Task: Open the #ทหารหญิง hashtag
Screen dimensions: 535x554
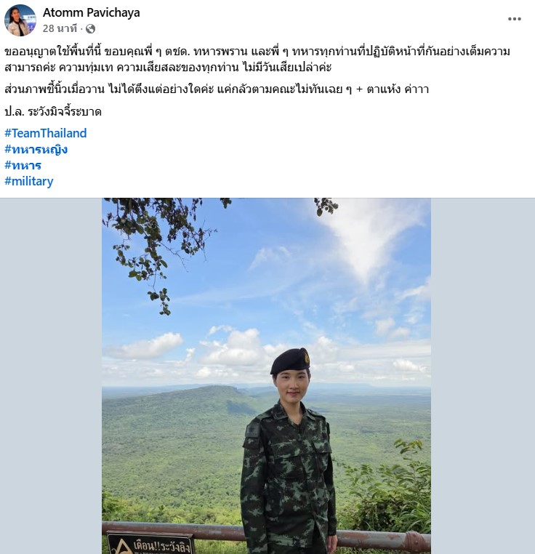Action: click(x=36, y=150)
